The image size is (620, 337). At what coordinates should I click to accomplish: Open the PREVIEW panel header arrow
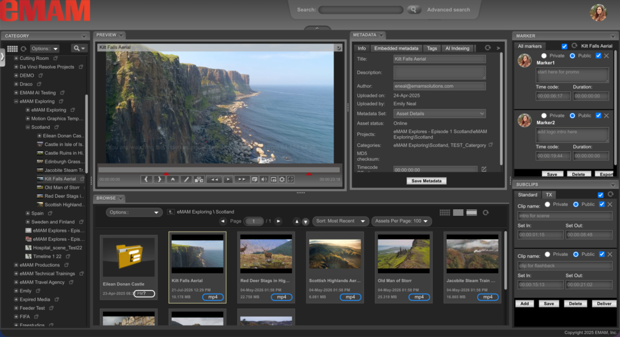pos(121,35)
